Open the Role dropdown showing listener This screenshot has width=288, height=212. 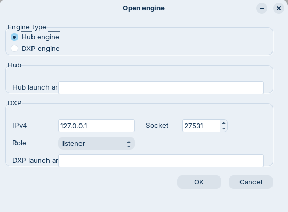point(97,144)
